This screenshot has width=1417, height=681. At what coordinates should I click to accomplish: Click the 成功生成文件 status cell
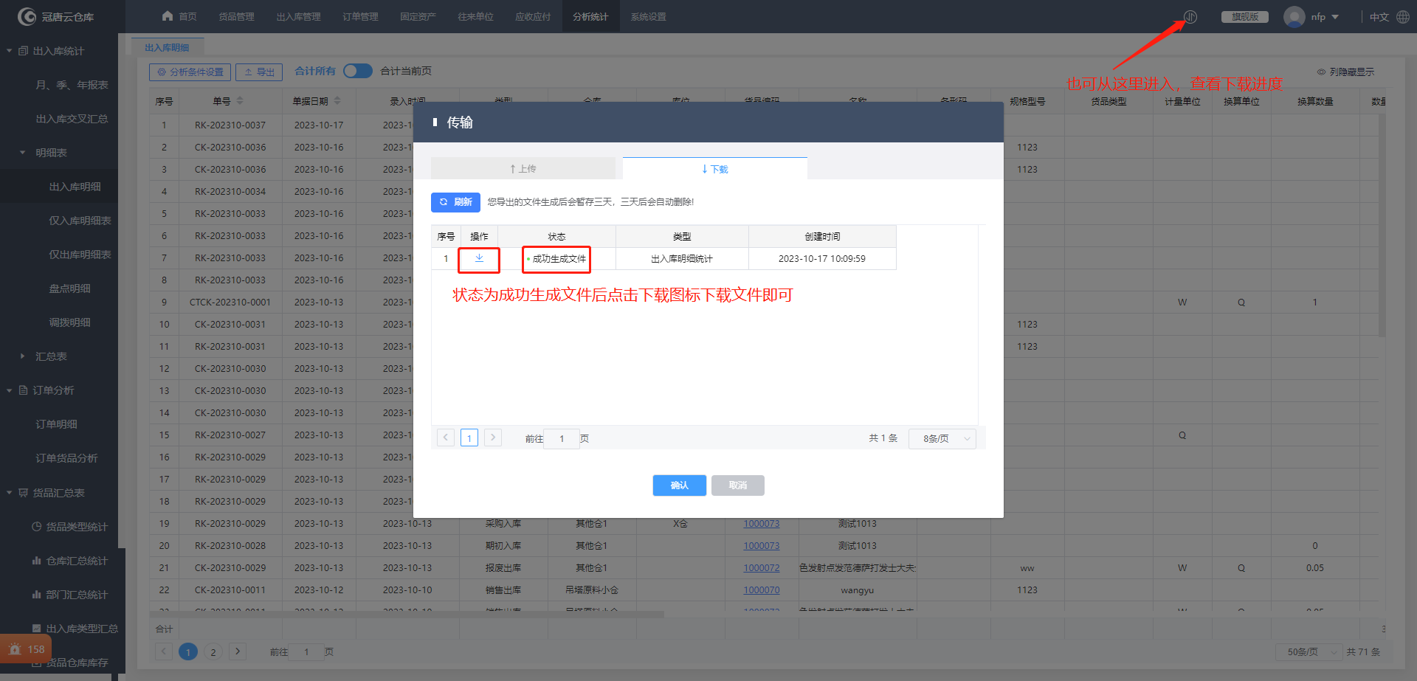[556, 259]
